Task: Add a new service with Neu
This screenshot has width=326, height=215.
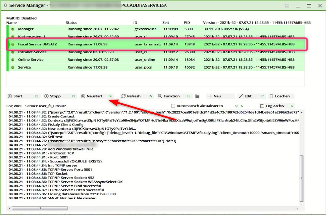Action: pos(220,96)
